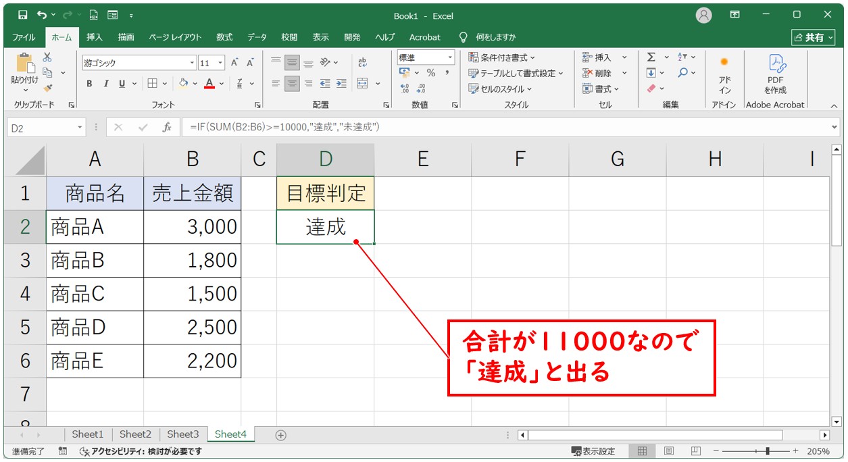Add a new sheet with plus button
This screenshot has width=848, height=462.
click(x=281, y=435)
